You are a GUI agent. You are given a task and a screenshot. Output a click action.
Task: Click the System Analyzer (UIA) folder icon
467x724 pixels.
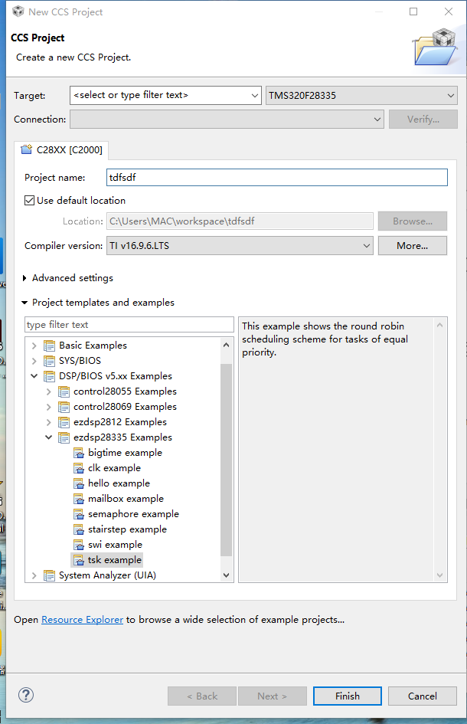pos(50,575)
